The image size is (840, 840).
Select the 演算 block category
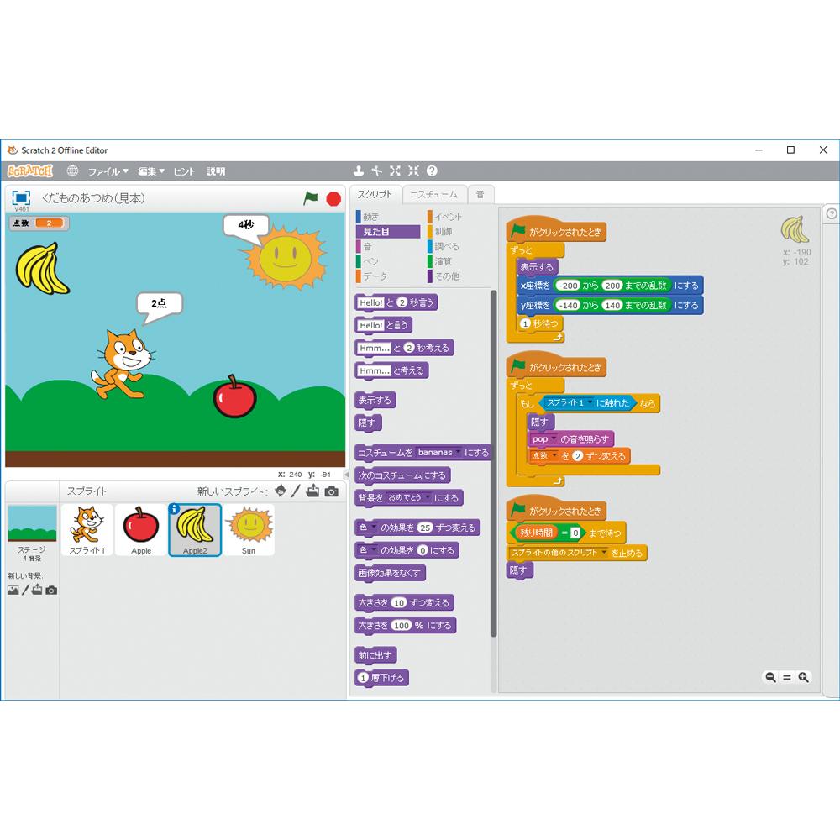pos(458,261)
